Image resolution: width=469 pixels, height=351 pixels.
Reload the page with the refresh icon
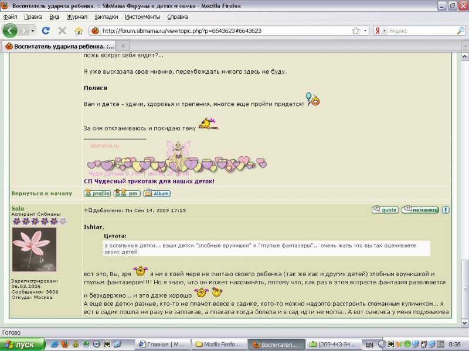46,30
